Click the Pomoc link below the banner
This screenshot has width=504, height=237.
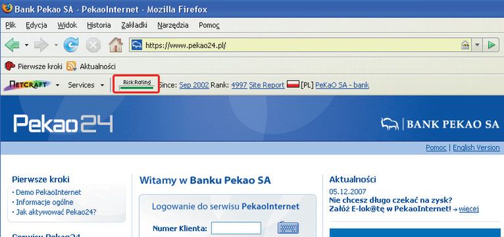pyautogui.click(x=436, y=147)
